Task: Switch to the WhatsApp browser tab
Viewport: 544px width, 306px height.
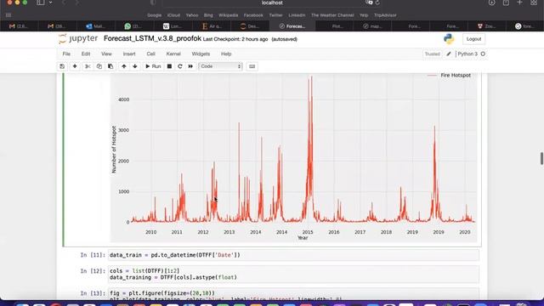Action: coord(133,26)
